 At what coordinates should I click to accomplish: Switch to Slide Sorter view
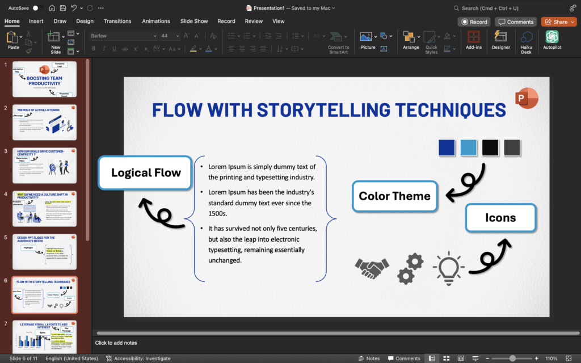(446, 358)
